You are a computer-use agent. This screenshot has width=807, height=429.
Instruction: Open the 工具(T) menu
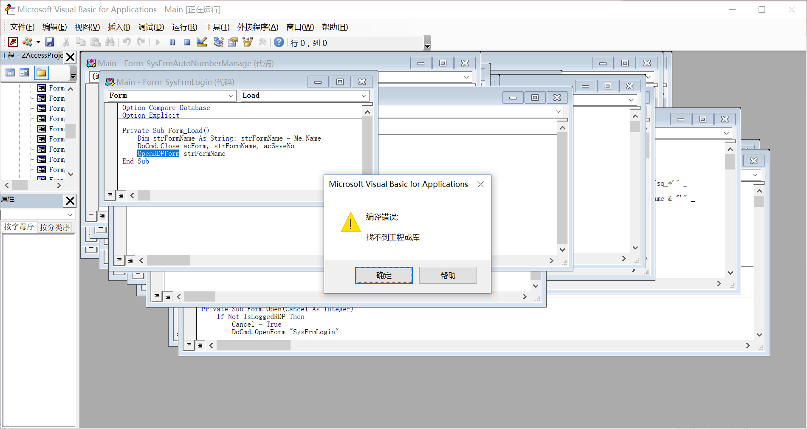click(217, 27)
